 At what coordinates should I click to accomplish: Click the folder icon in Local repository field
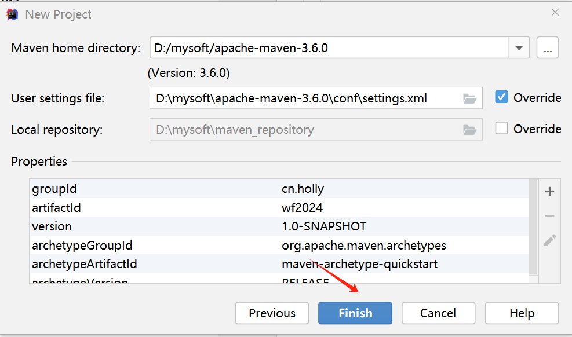click(x=469, y=129)
